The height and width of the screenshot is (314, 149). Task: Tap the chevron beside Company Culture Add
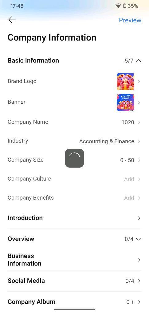pos(139,179)
